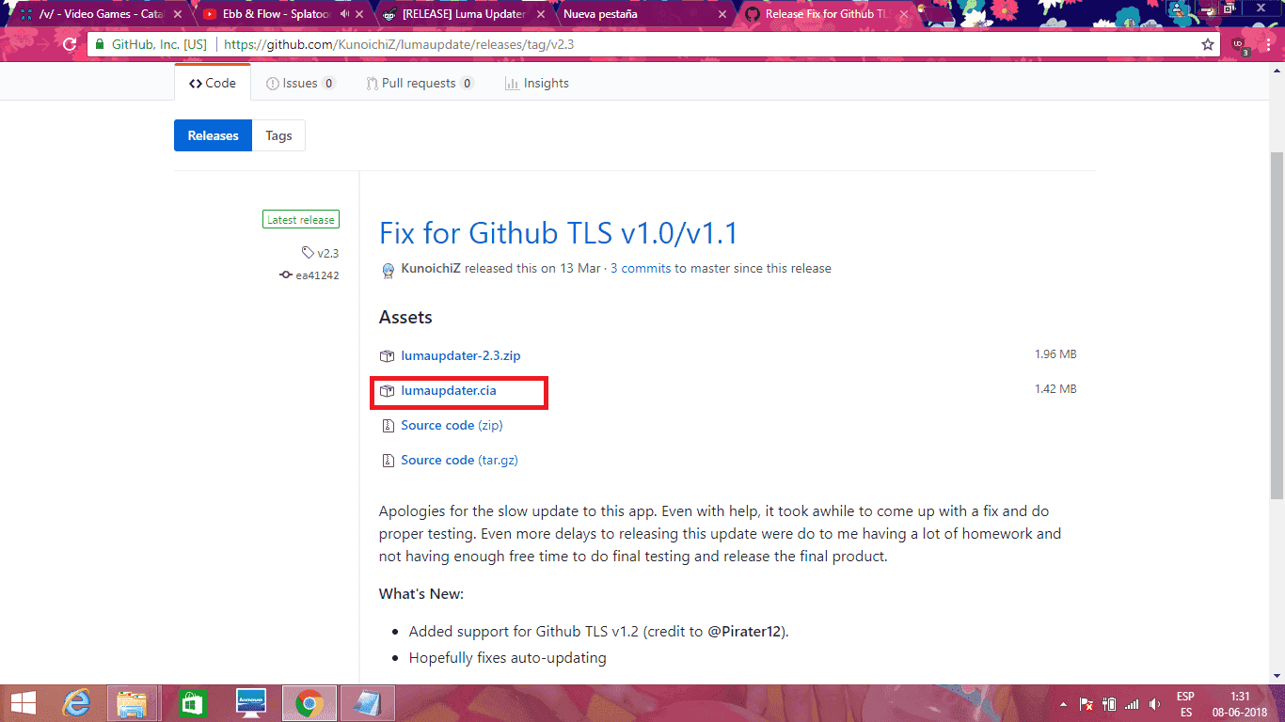Click the lumaupdater-2.3.zip package icon
The height and width of the screenshot is (722, 1285).
point(387,356)
